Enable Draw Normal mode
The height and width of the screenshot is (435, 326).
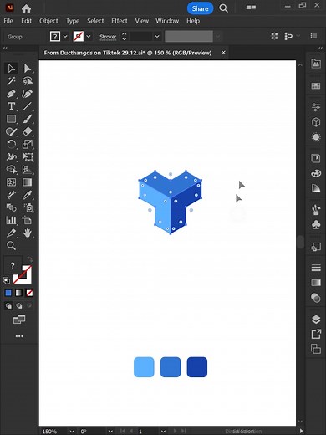(x=8, y=306)
